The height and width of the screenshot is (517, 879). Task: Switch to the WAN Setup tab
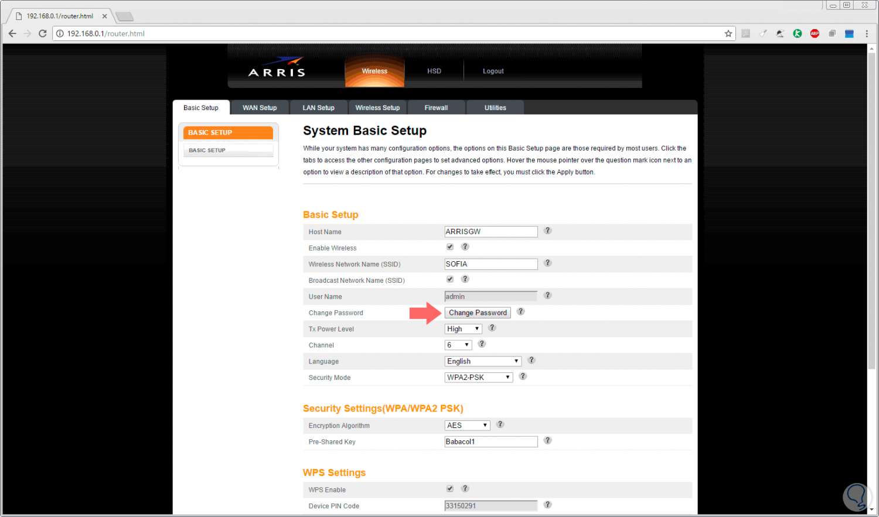point(260,108)
